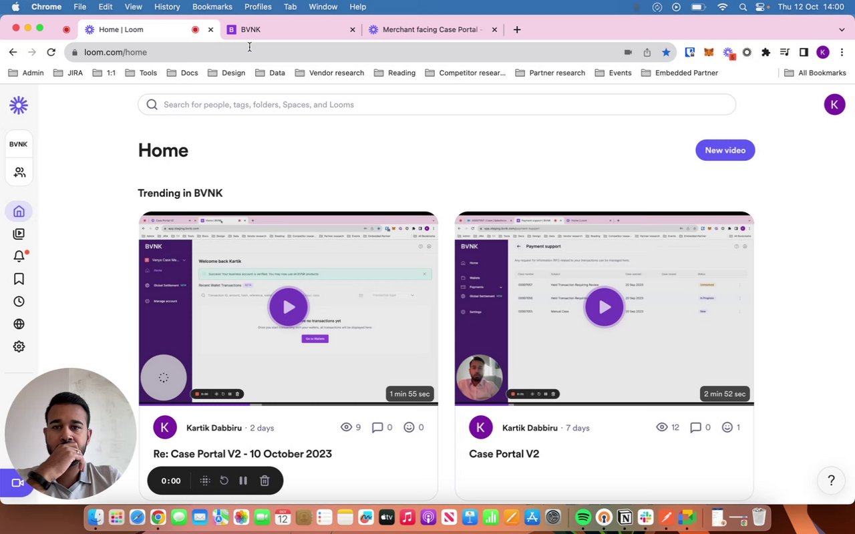855x534 pixels.
Task: Click the reaction smiley showing 1
Action: click(x=727, y=427)
